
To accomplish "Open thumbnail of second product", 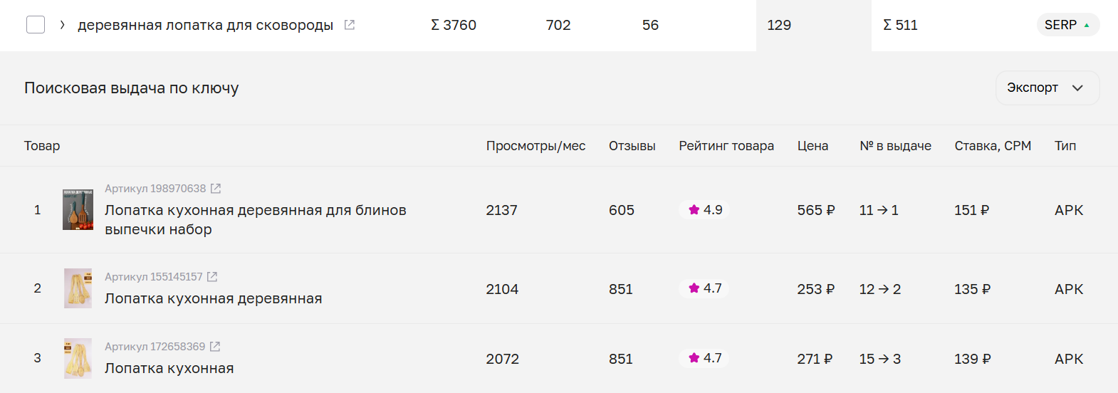I will pyautogui.click(x=78, y=288).
